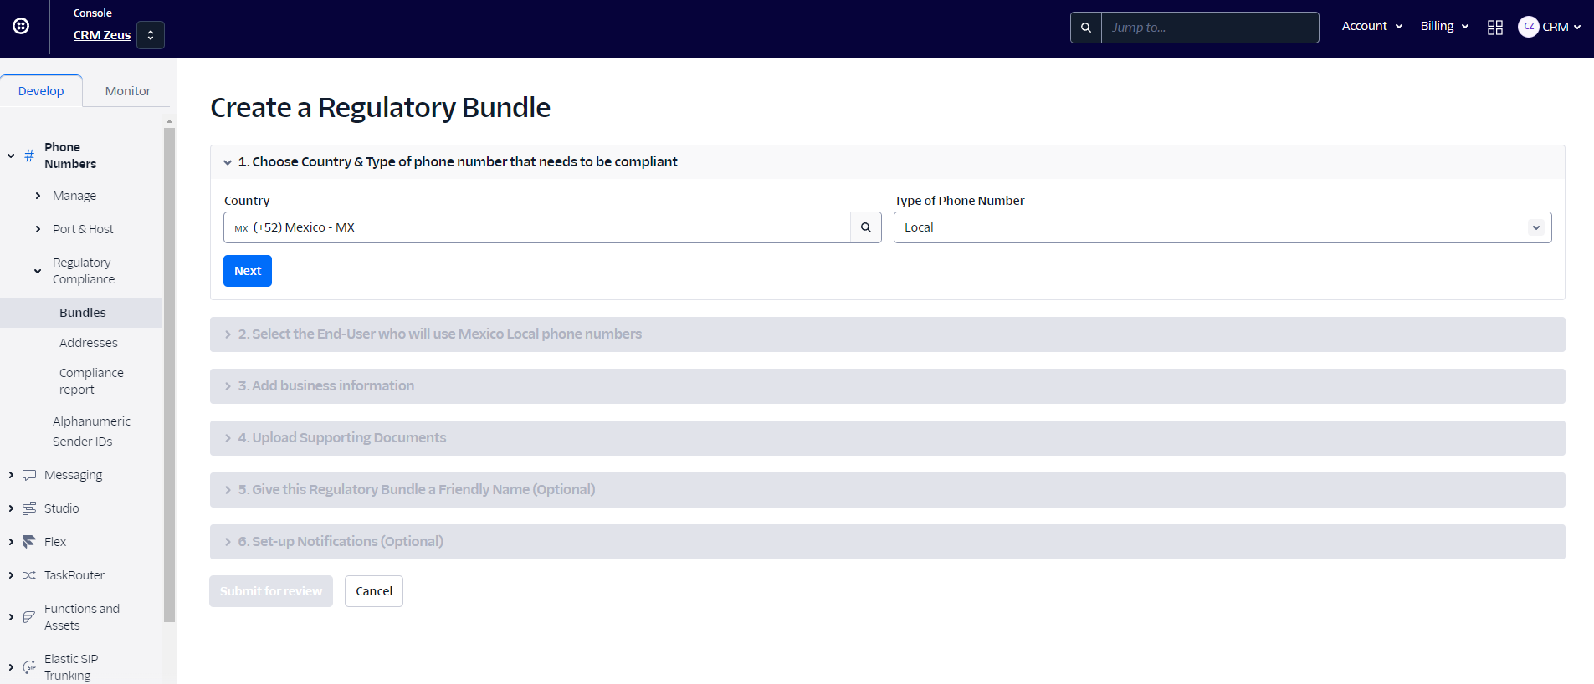Search countries using the Country magnifier button

[866, 227]
